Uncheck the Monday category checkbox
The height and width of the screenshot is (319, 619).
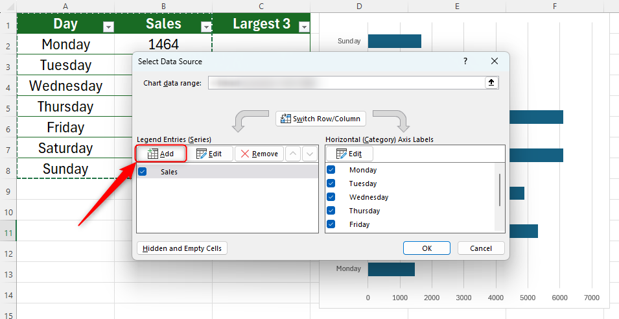[x=331, y=170]
